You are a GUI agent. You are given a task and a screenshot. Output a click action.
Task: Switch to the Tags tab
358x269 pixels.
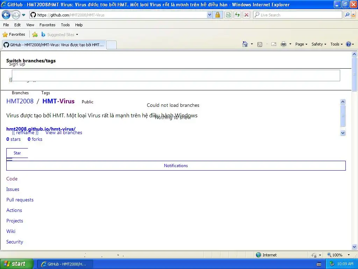46,92
